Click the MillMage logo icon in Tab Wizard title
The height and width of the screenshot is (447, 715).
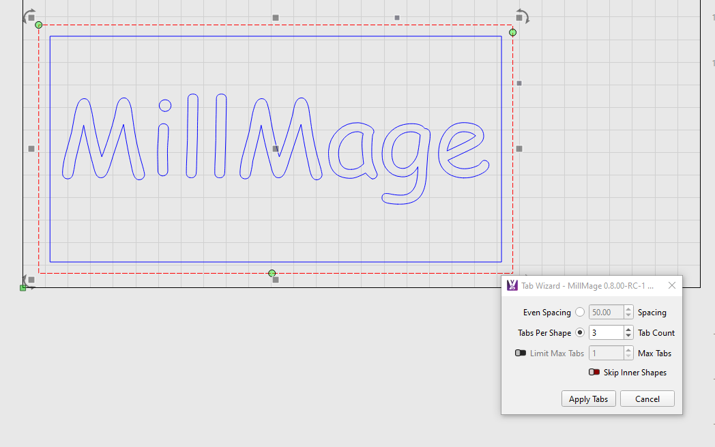click(512, 285)
